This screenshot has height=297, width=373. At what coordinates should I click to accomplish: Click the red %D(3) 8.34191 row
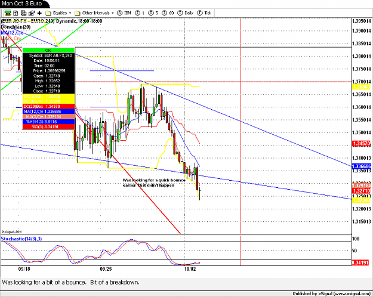pyautogui.click(x=48, y=127)
